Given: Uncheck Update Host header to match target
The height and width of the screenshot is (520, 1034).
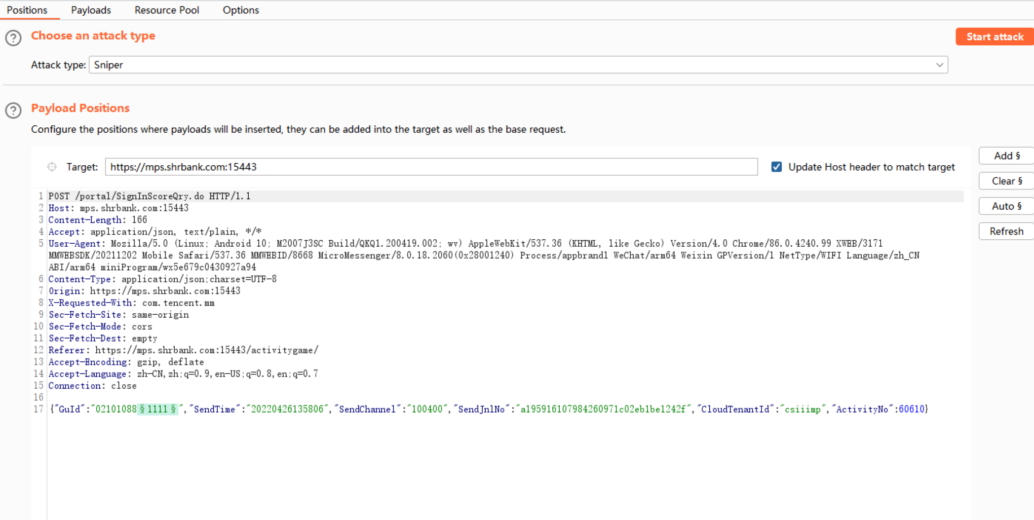Looking at the screenshot, I should click(x=776, y=167).
